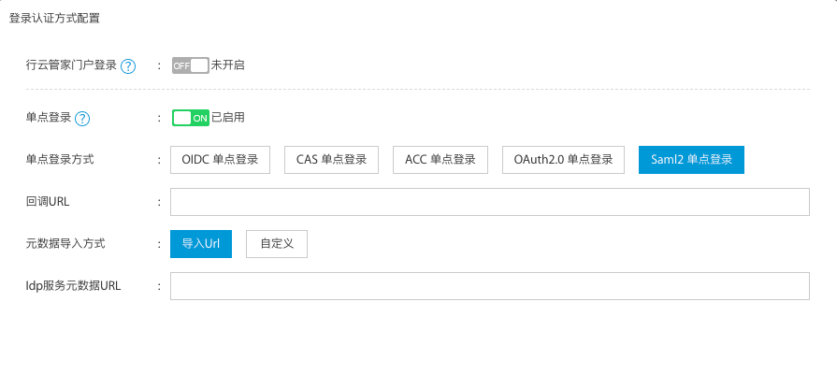This screenshot has height=374, width=837.
Task: Click the 已启用 status text
Action: pos(228,118)
